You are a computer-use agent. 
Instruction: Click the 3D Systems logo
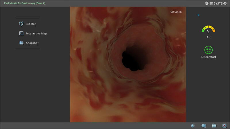coord(216,3)
